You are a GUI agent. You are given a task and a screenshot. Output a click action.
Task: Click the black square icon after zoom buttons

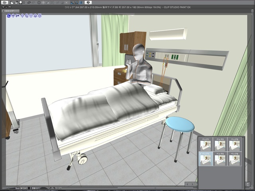(29, 188)
